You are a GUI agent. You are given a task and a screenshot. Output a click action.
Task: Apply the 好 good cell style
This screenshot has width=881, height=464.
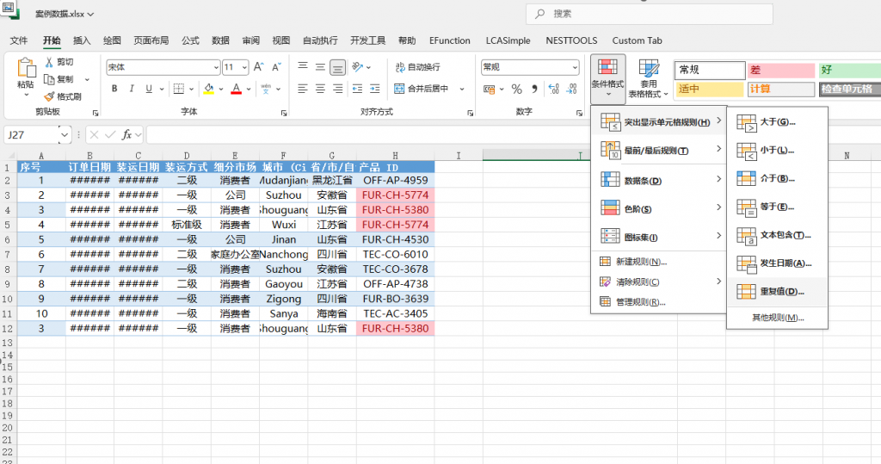pyautogui.click(x=849, y=70)
